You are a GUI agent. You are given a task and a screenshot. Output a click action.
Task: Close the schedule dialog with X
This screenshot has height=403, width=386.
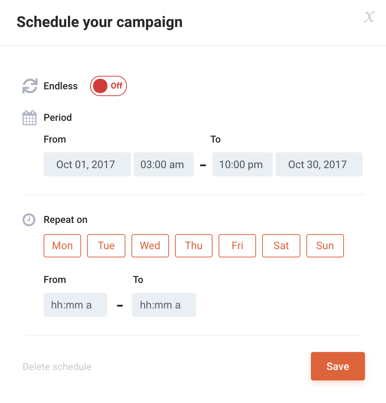[x=369, y=17]
